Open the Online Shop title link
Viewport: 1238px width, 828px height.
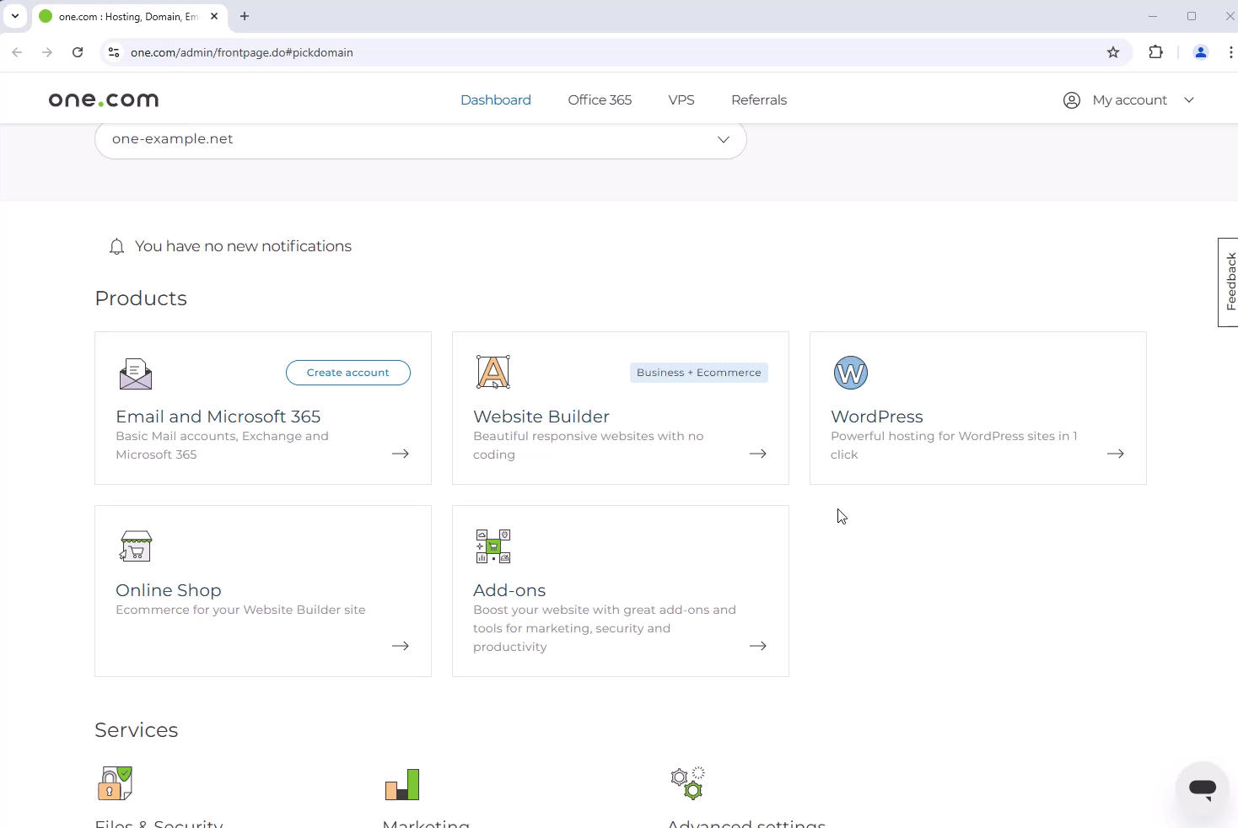169,590
